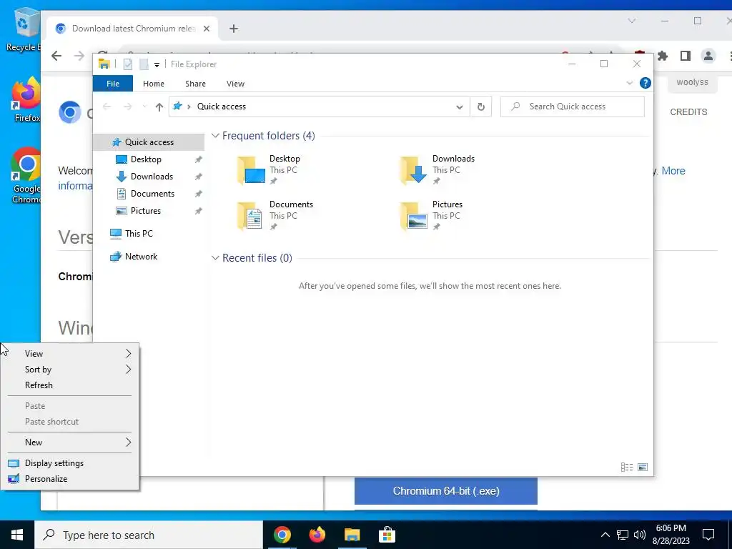Open the Chrome profile avatar
732x549 pixels.
(x=708, y=56)
